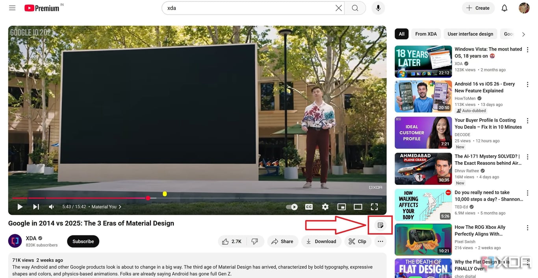
Task: Show more filter chips with right arrow
Action: point(523,34)
